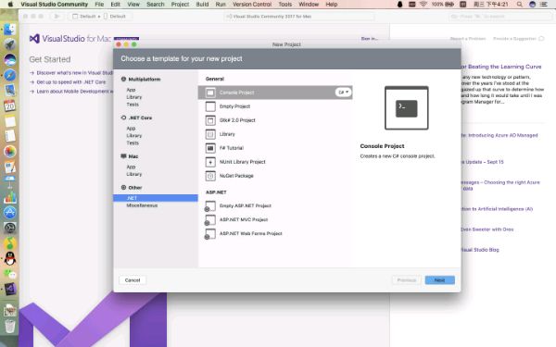Viewport: 556px width, 347px height.
Task: Click the toolbar search field
Action: tap(499, 17)
